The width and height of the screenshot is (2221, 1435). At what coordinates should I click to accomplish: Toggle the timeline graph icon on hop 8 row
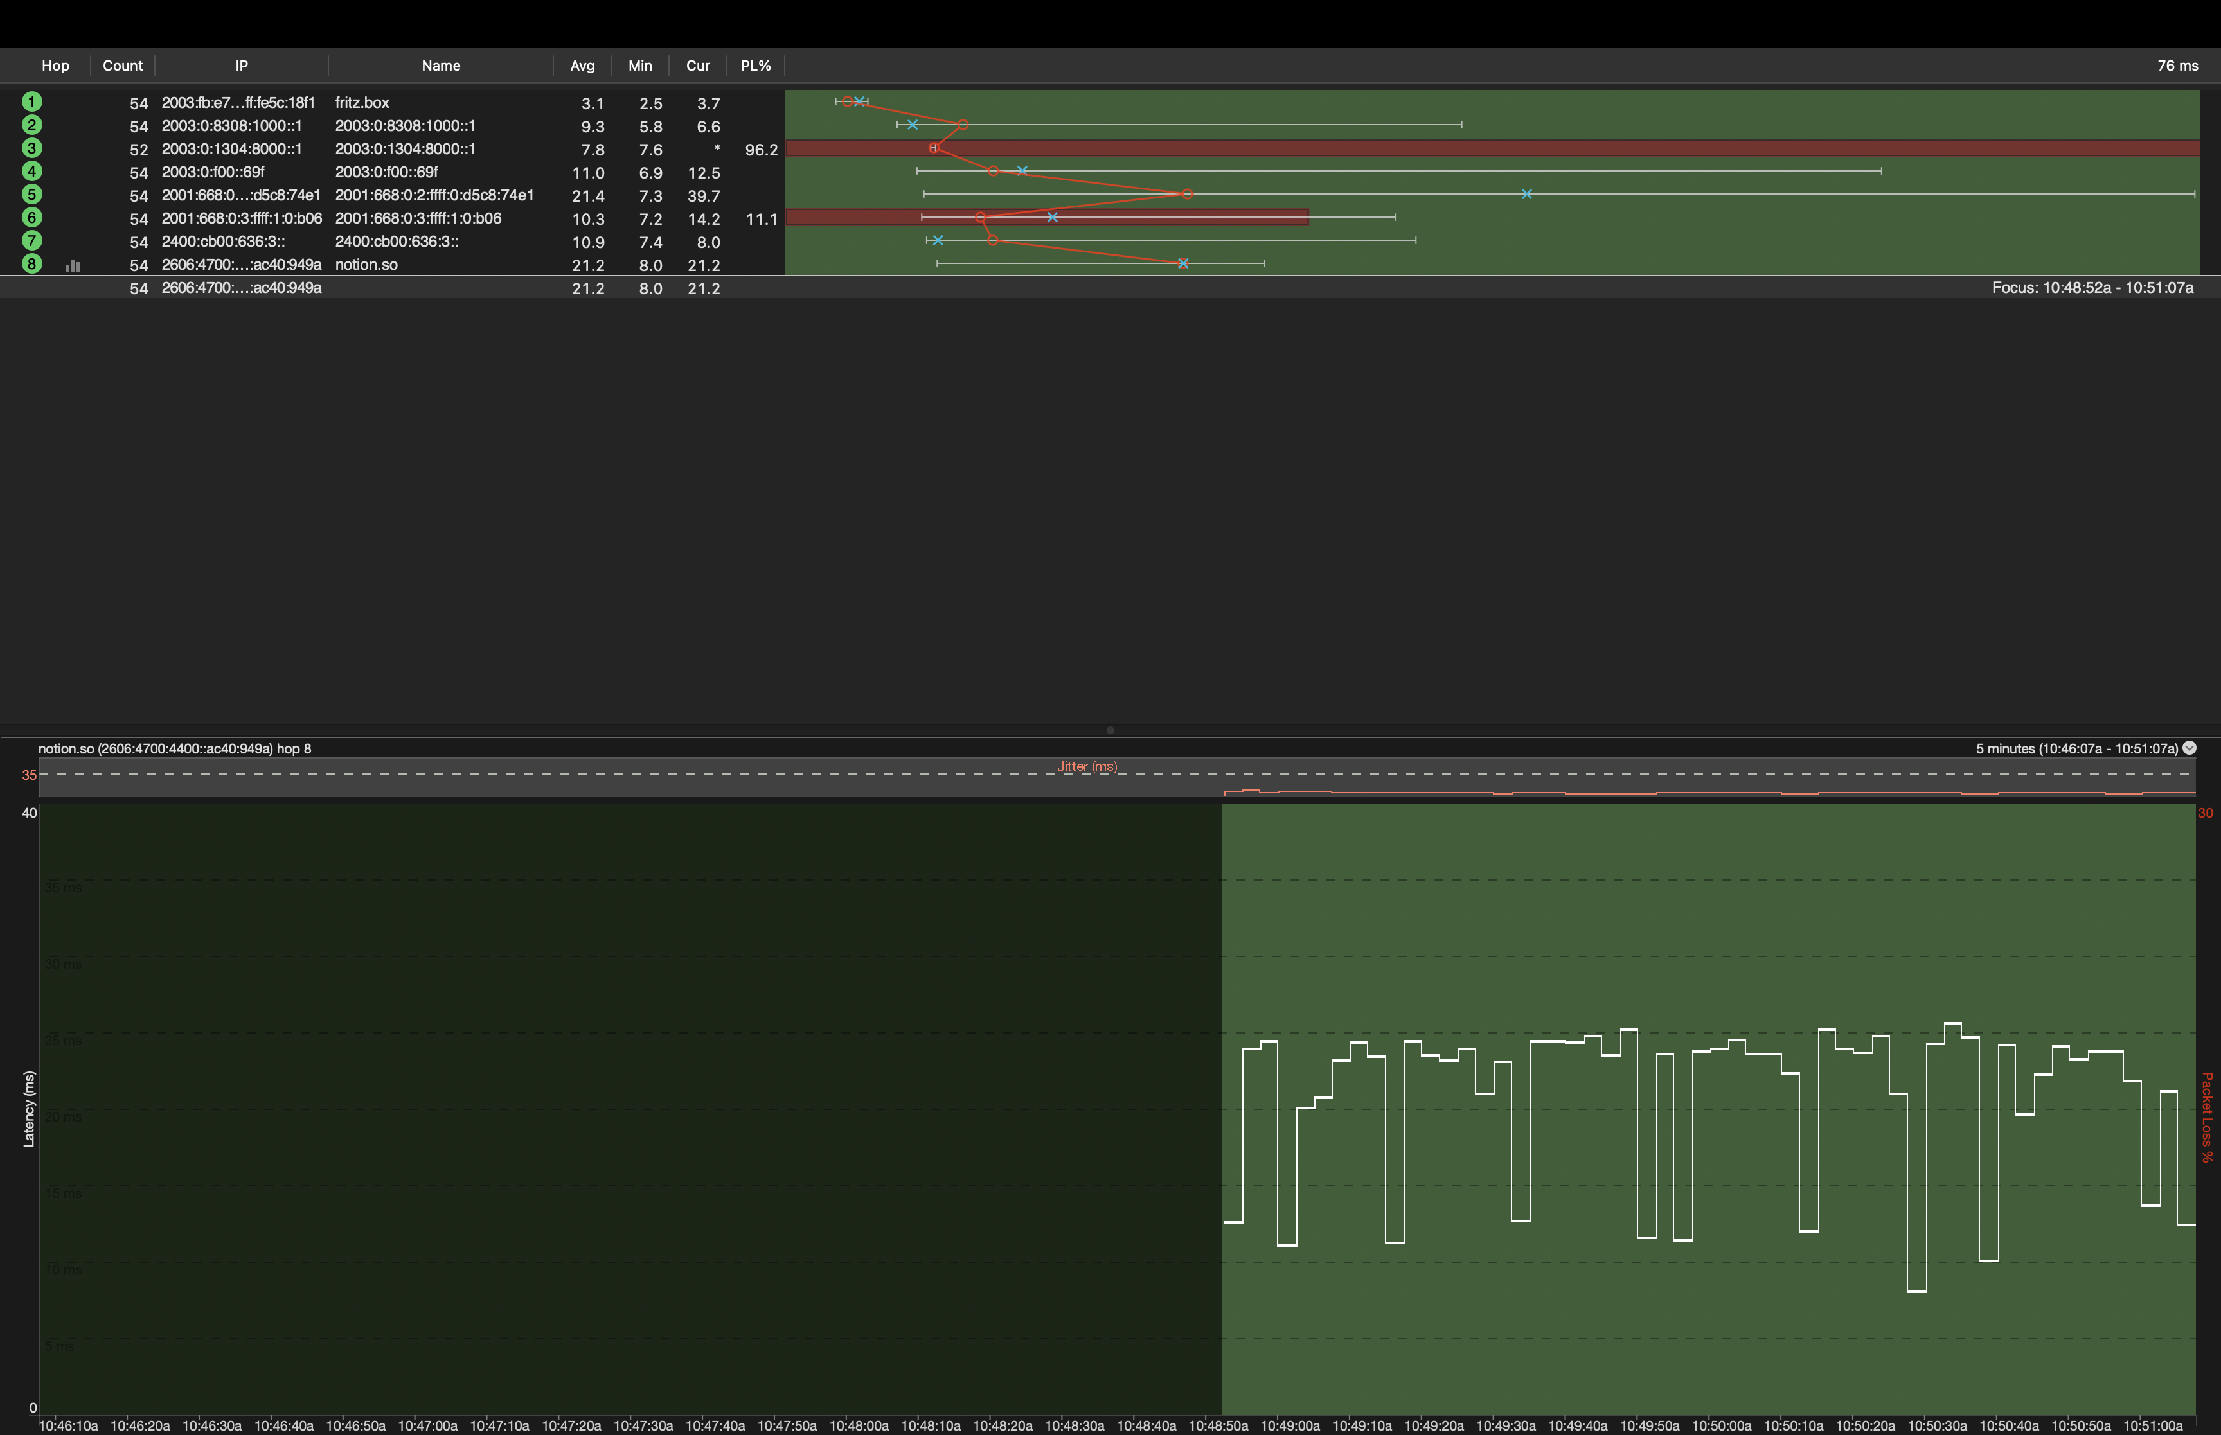pos(73,265)
